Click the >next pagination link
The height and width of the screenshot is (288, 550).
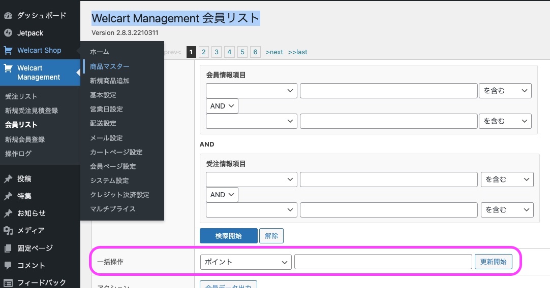pos(274,52)
